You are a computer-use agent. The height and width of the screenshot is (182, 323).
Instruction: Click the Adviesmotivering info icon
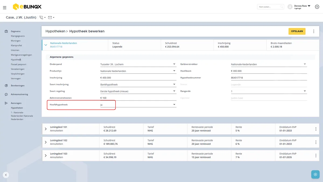point(6,94)
